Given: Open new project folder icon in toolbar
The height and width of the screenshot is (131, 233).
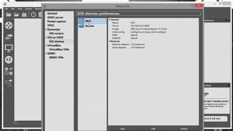Looking at the screenshot, I should point(9,14).
